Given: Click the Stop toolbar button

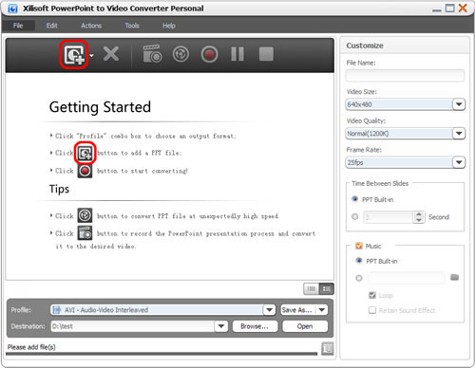Looking at the screenshot, I should pyautogui.click(x=266, y=54).
